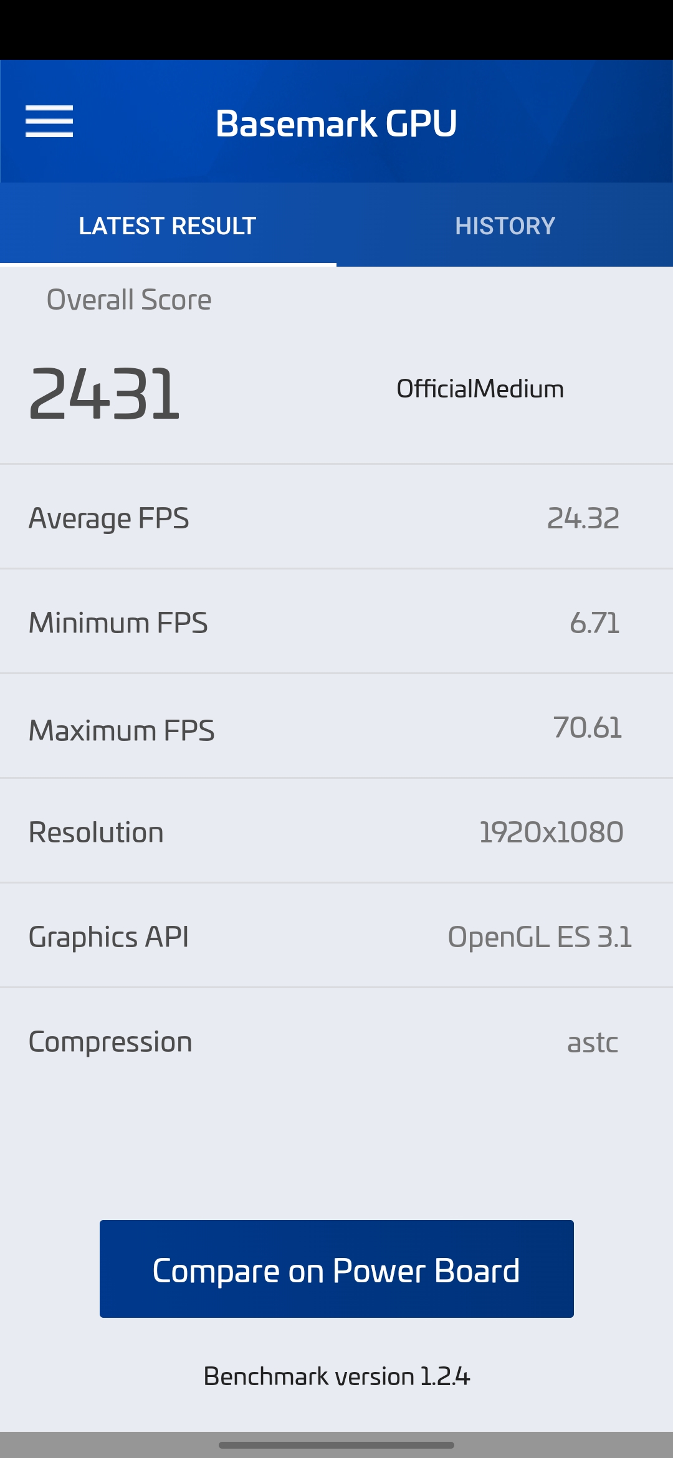Viewport: 673px width, 1458px height.
Task: Open the hamburger menu
Action: [49, 121]
